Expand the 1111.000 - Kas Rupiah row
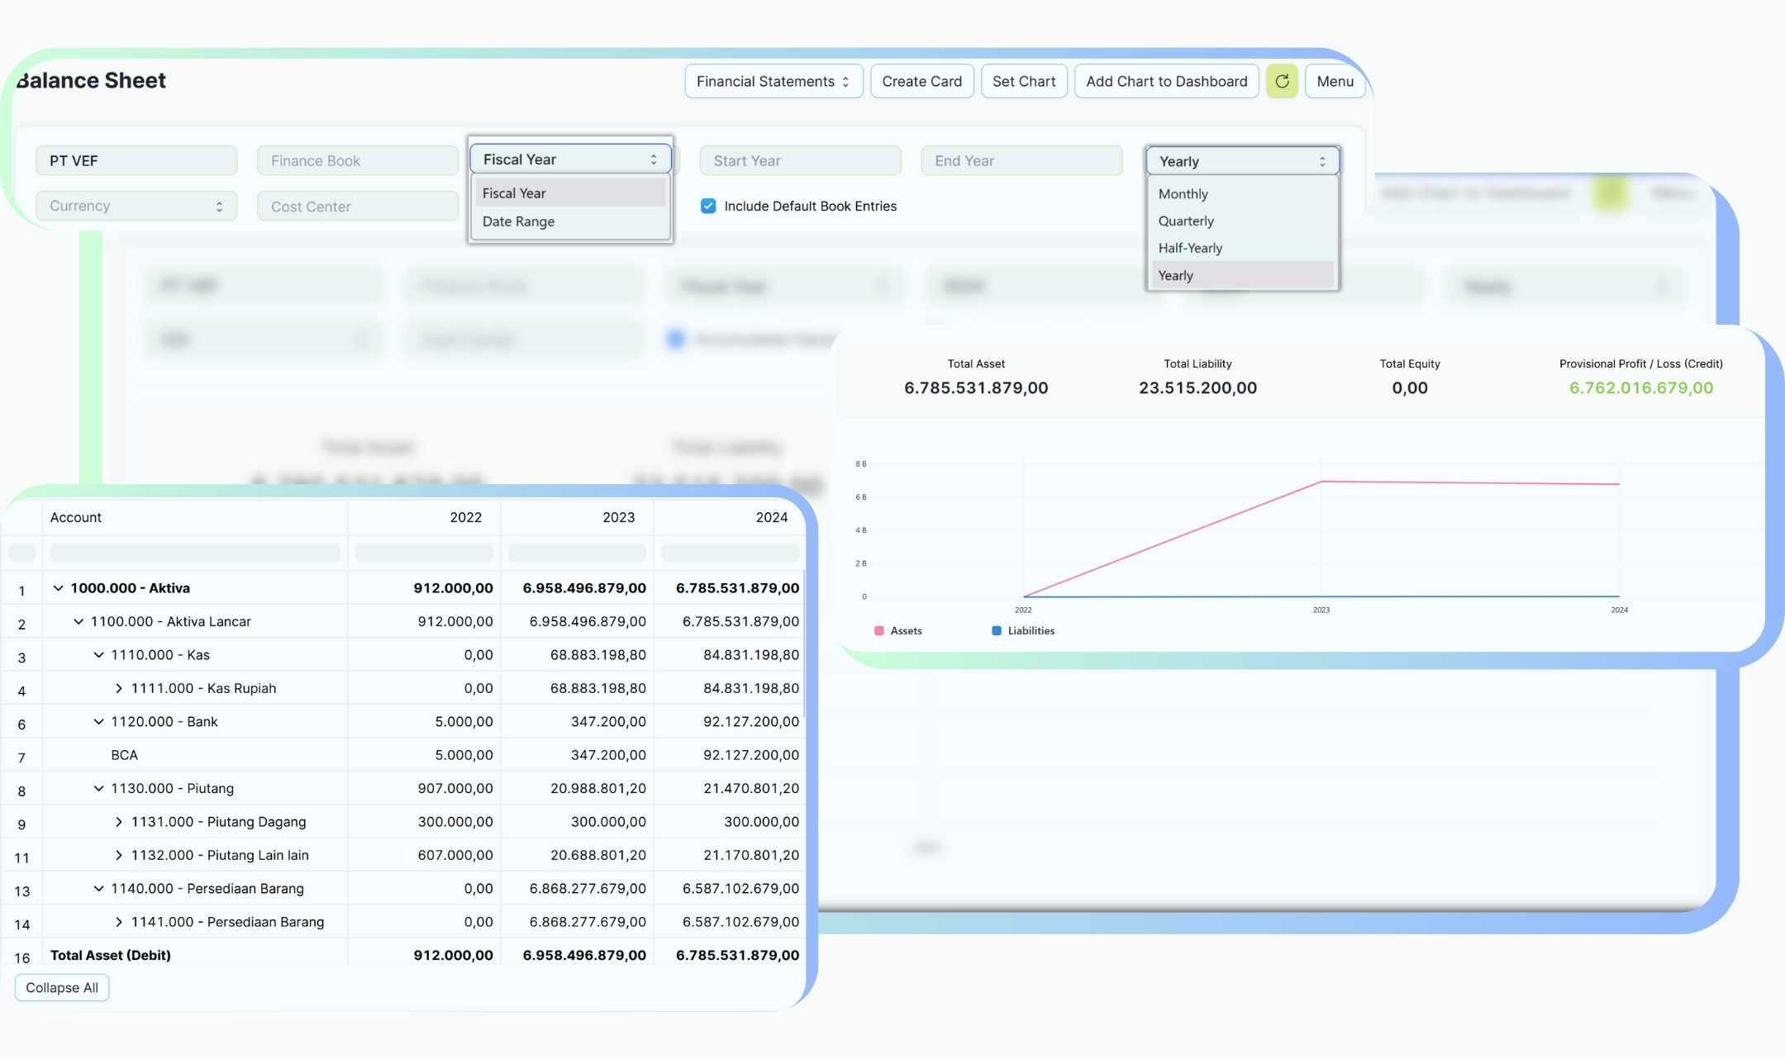This screenshot has width=1785, height=1059. [118, 688]
